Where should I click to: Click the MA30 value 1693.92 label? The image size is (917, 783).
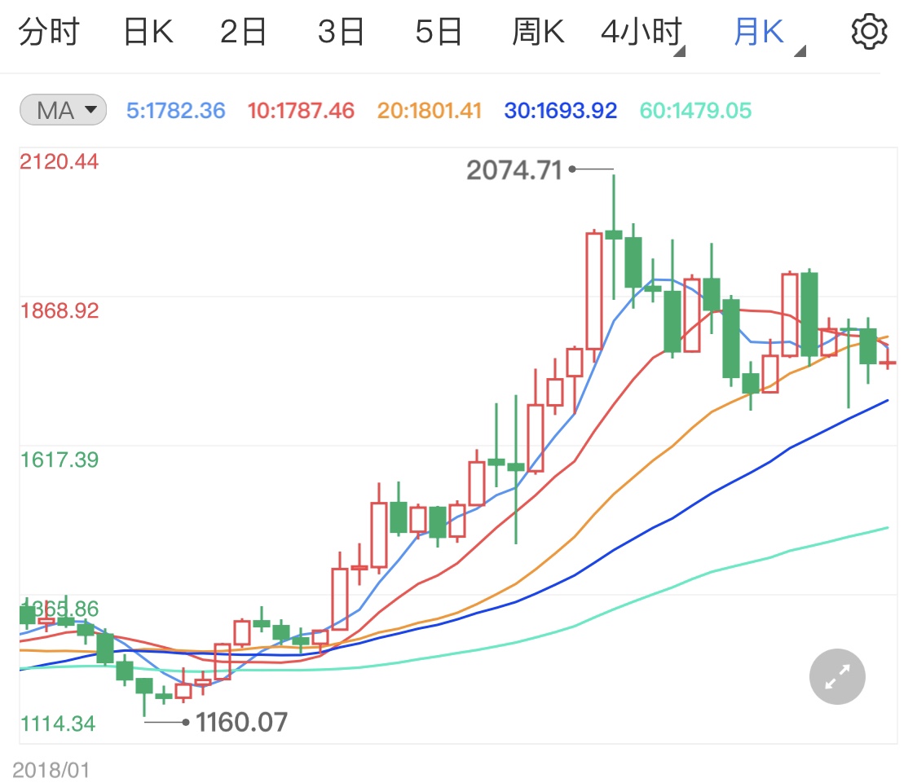point(561,111)
